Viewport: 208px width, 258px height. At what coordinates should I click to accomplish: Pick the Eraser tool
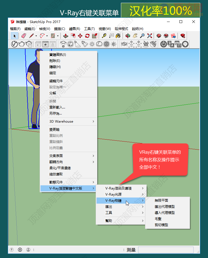[24, 36]
